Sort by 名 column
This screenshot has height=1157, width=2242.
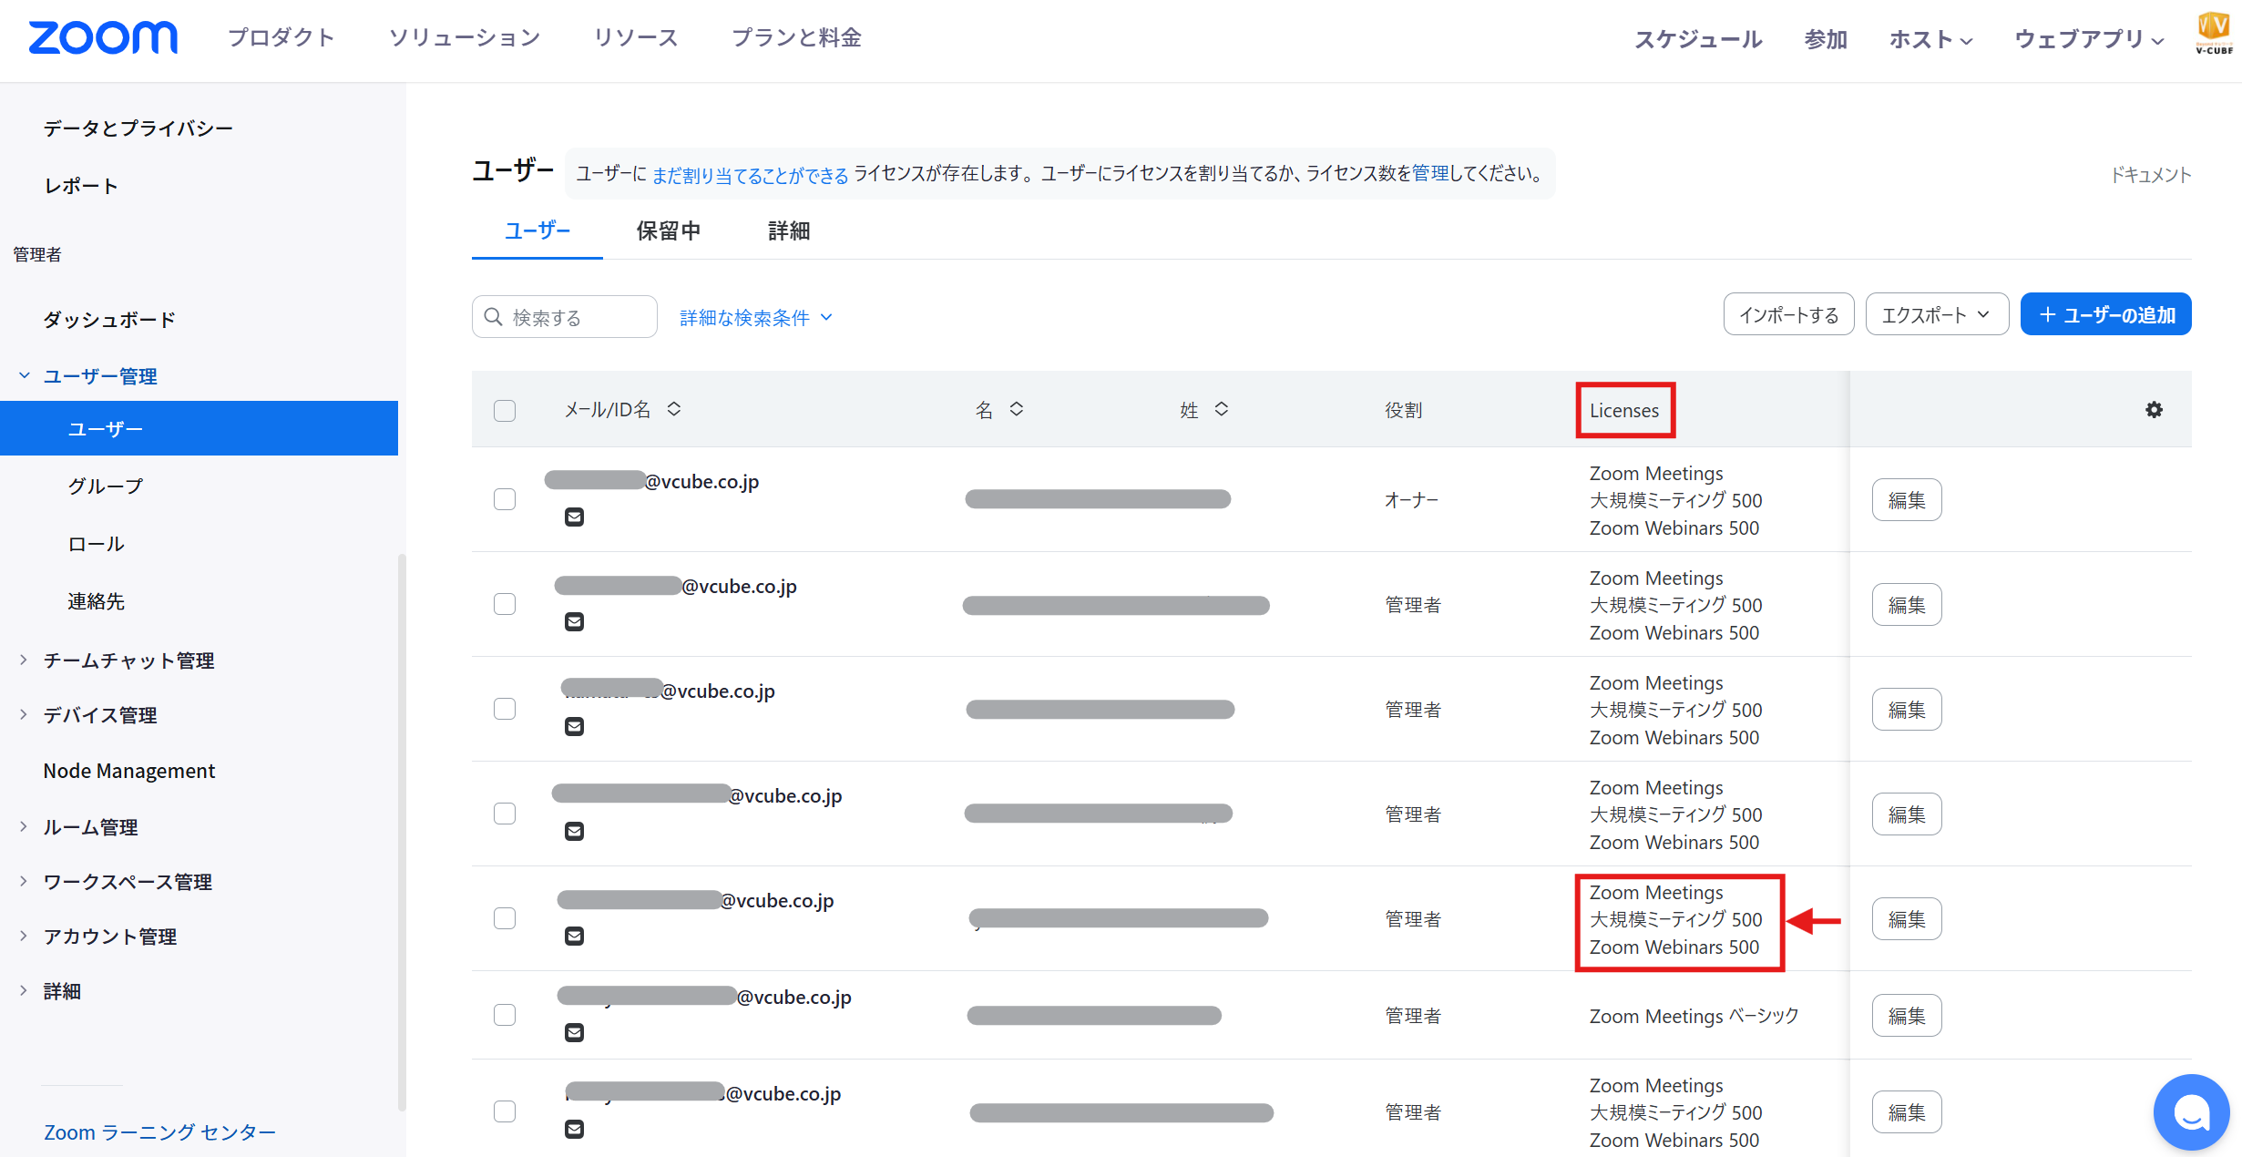click(x=1017, y=409)
